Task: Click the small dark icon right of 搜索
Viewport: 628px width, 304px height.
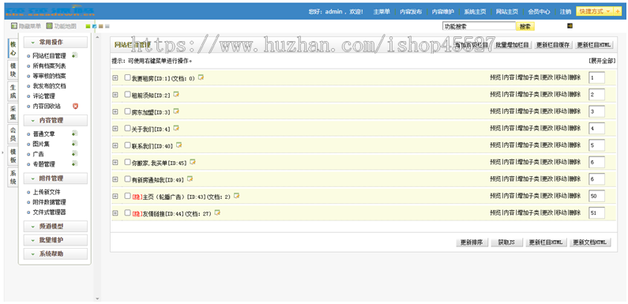Action: tap(570, 26)
